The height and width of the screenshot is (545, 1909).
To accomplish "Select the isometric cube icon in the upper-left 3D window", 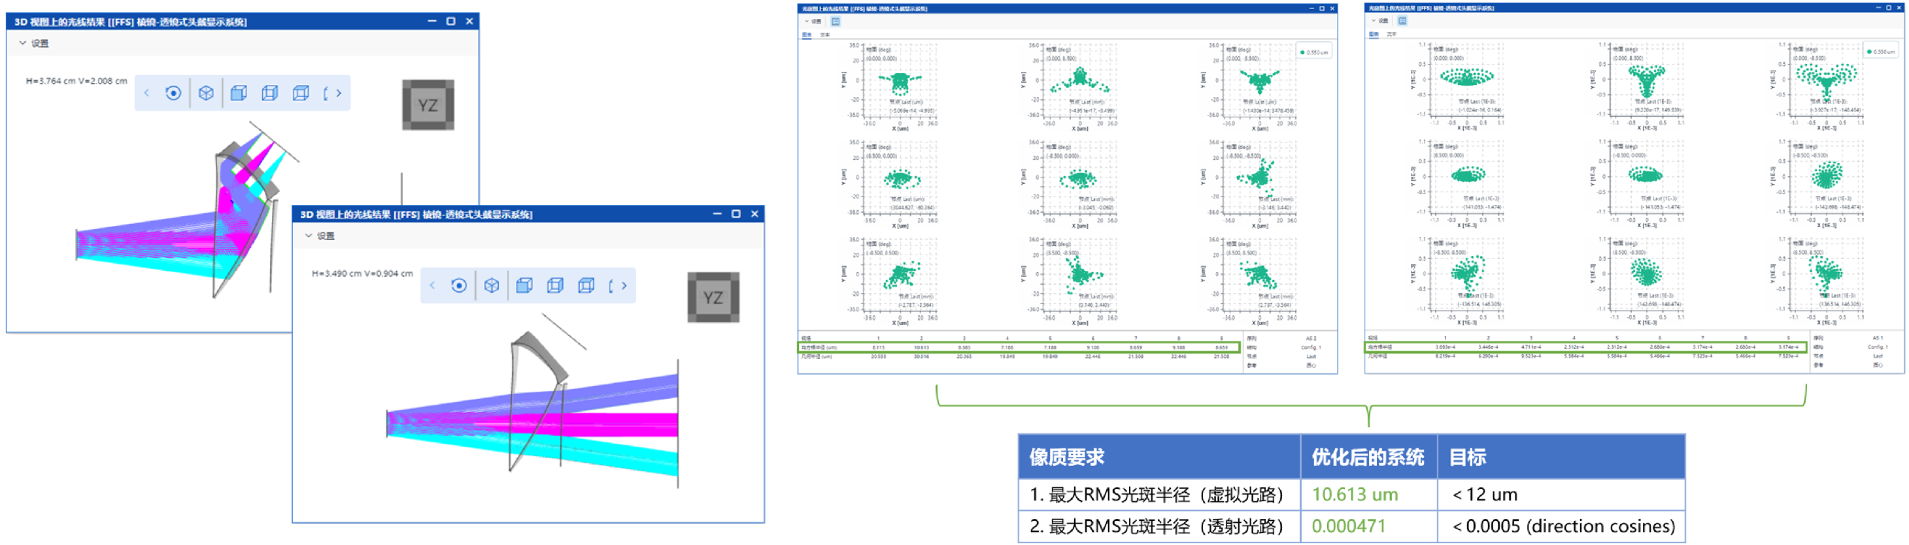I will 206,93.
